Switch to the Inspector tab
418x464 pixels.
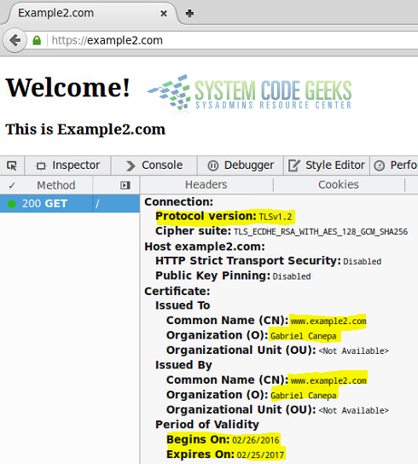pos(67,165)
